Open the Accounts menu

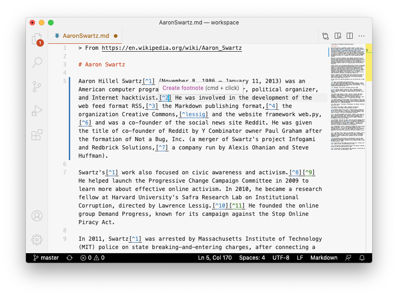tap(37, 216)
